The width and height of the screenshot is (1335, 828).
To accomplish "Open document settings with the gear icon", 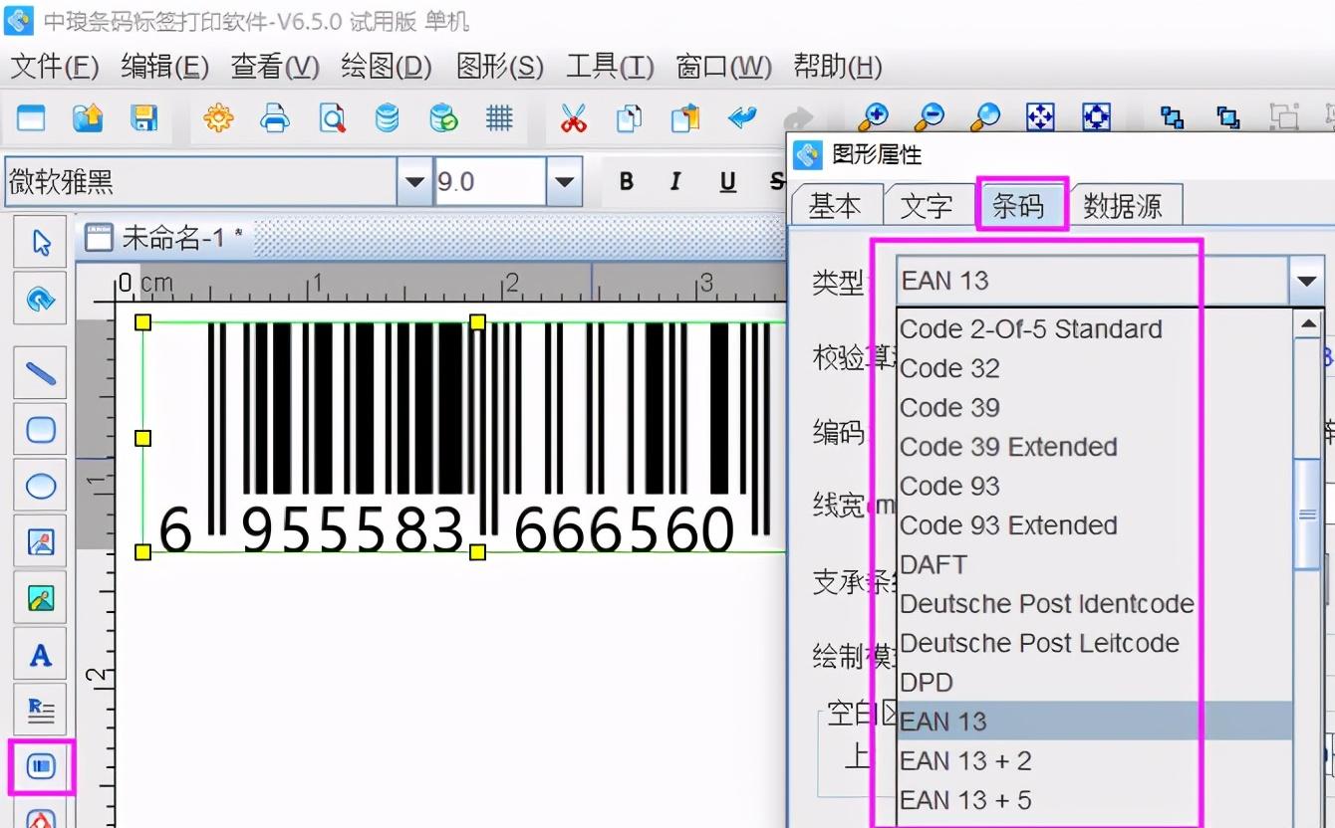I will point(218,118).
